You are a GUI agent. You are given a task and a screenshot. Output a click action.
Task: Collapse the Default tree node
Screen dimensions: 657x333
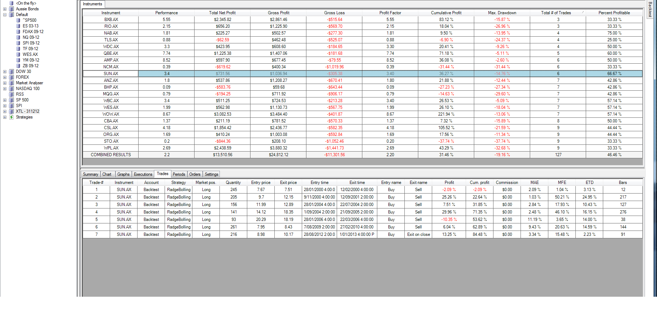[5, 15]
